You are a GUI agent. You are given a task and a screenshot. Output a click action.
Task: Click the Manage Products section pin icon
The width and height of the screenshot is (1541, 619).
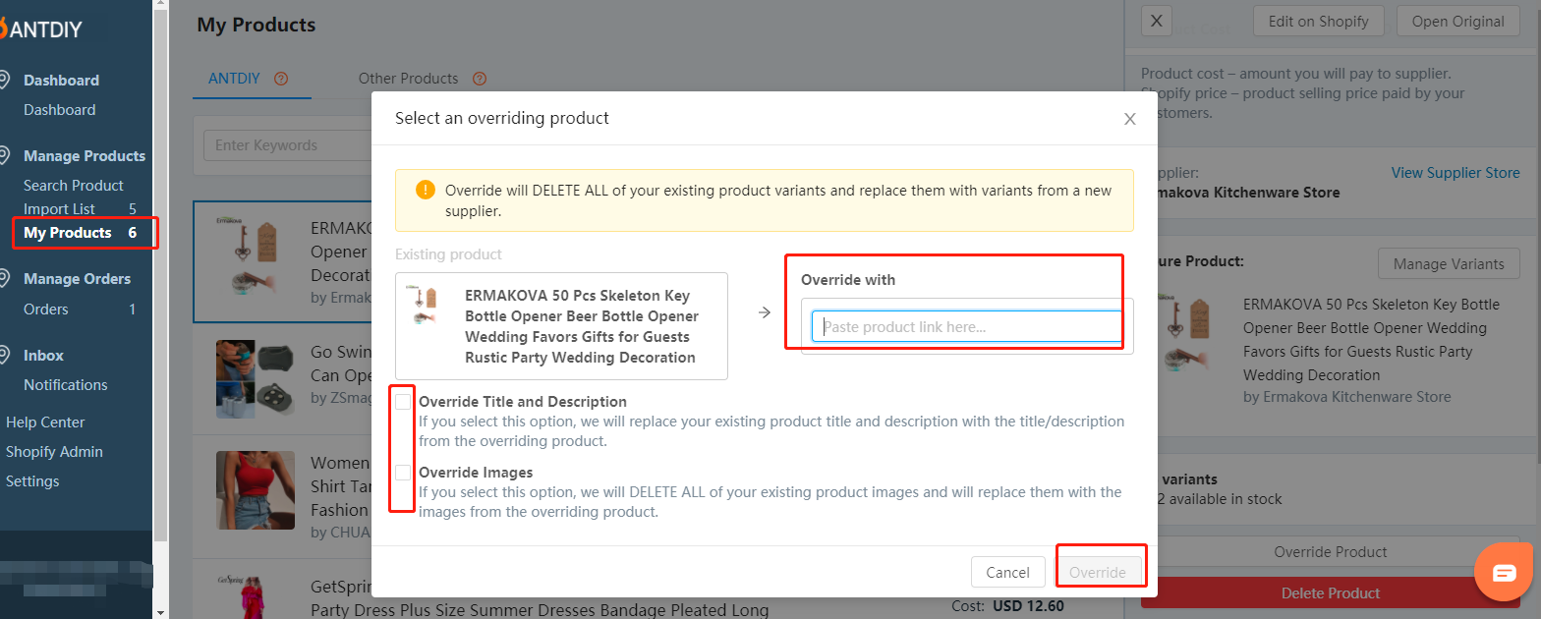click(x=5, y=155)
